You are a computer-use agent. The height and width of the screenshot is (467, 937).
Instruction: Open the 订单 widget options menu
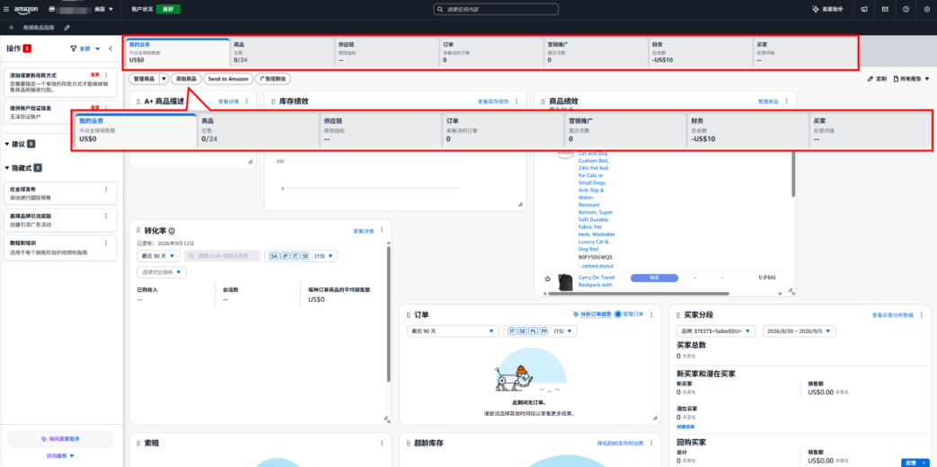[652, 314]
